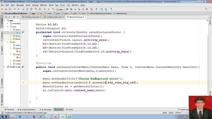
Task: Click the Make Project hammer icon
Action: tap(53, 9)
